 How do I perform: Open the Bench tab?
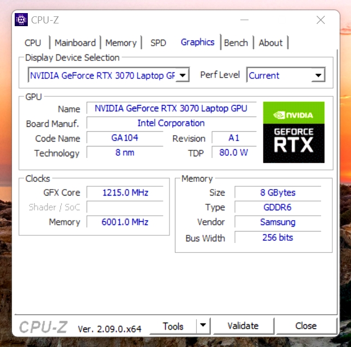[x=236, y=42]
